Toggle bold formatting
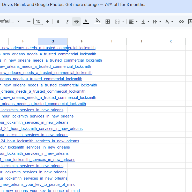The width and height of the screenshot is (192, 192). (58, 21)
